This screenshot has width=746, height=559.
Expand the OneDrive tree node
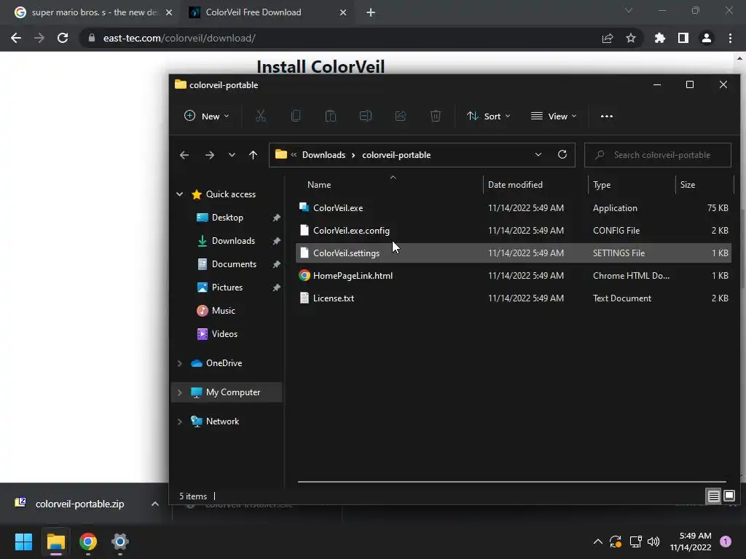coord(179,363)
